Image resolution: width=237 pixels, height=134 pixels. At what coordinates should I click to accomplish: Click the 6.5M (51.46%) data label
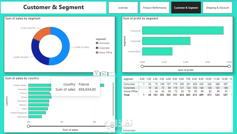click(x=82, y=47)
